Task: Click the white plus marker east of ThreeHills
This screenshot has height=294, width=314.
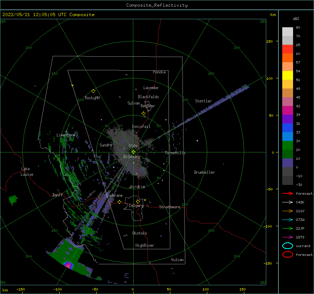Action: (197, 141)
